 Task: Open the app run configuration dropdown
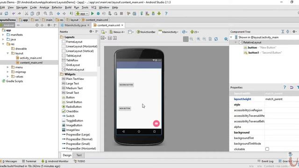tap(82, 14)
